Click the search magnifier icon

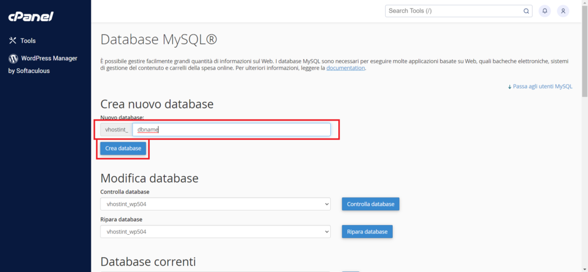coord(526,11)
